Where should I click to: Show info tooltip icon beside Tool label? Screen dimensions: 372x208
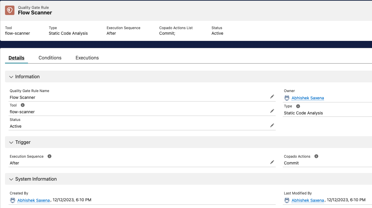pos(23,105)
